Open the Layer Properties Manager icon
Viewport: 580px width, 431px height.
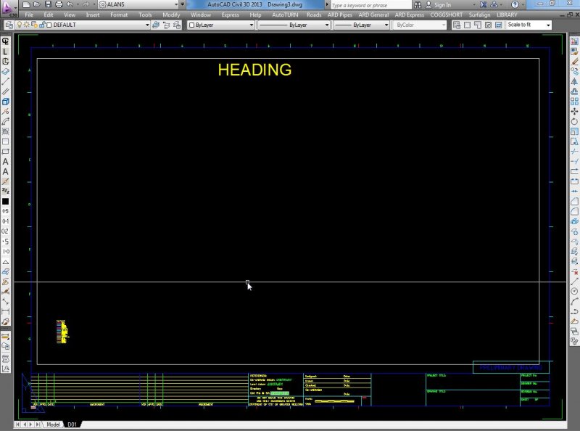click(x=9, y=25)
